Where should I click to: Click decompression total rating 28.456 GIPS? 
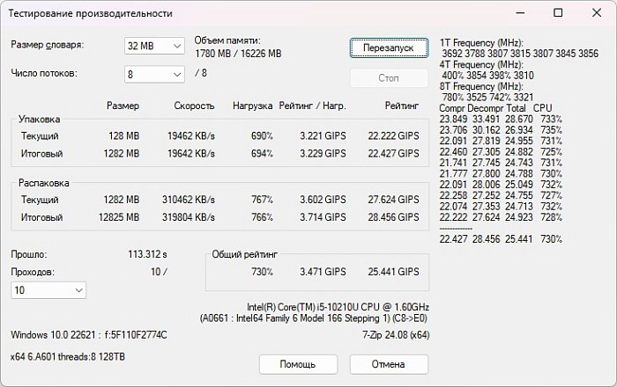point(393,217)
